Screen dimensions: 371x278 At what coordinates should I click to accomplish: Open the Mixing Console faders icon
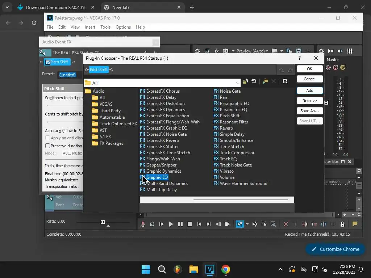click(350, 51)
